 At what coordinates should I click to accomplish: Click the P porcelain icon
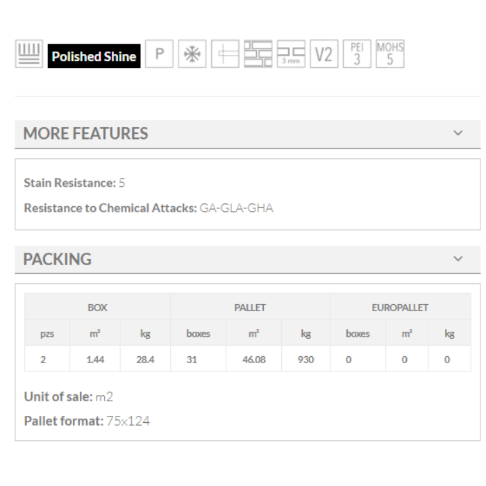[159, 56]
